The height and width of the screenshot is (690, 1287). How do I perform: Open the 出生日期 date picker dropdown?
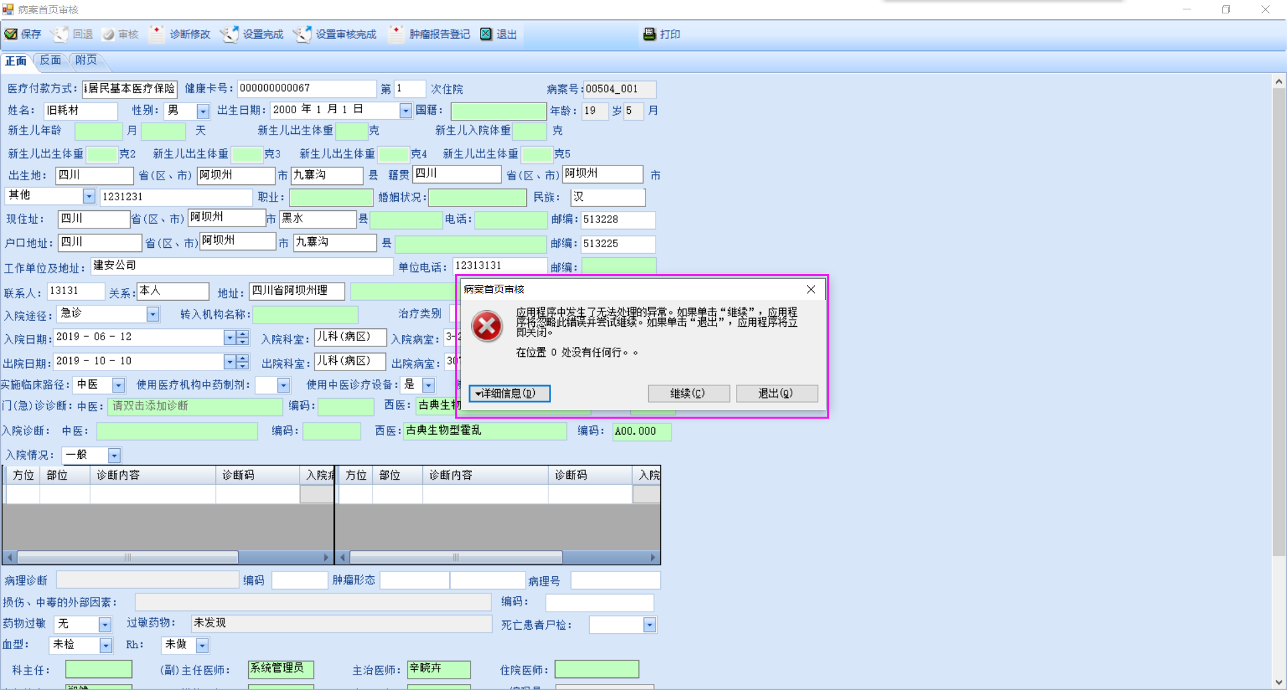click(x=406, y=111)
